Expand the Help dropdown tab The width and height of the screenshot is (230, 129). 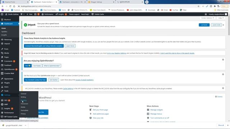pos(221,18)
